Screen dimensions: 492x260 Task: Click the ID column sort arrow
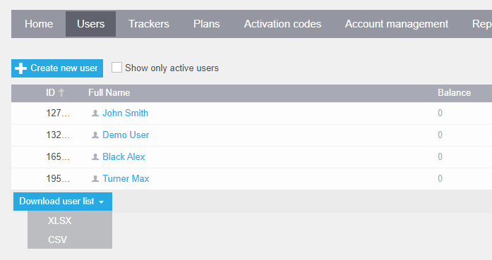61,92
